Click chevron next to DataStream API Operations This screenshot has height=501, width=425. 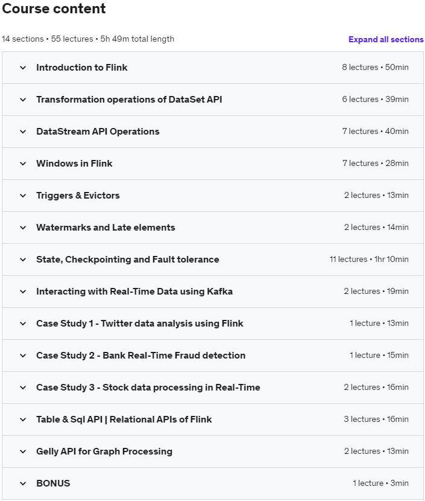[x=23, y=132]
